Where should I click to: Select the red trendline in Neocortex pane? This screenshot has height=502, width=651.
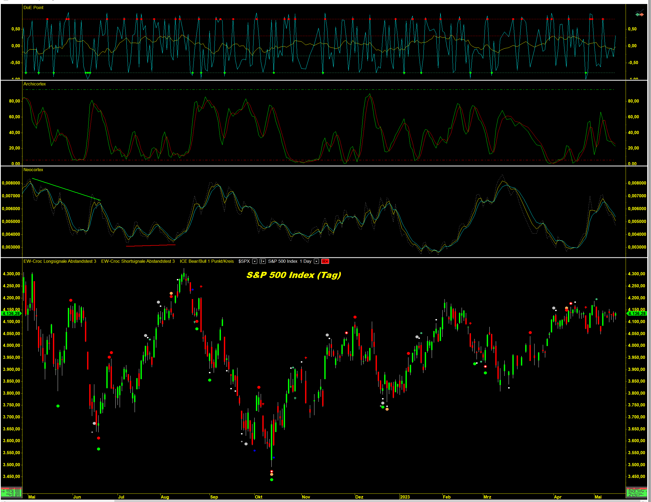[151, 245]
